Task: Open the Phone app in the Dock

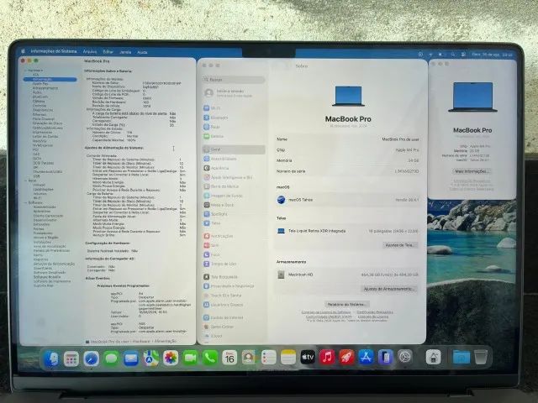Action: coord(209,359)
